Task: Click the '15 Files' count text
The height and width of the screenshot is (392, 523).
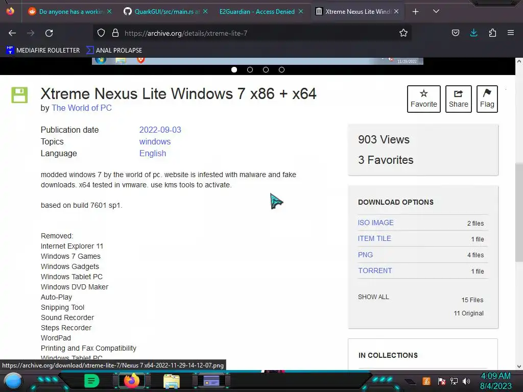Action: (472, 300)
